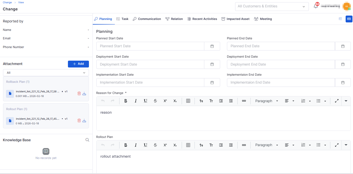This screenshot has width=353, height=174.
Task: Switch to the Task tab
Action: pos(122,19)
